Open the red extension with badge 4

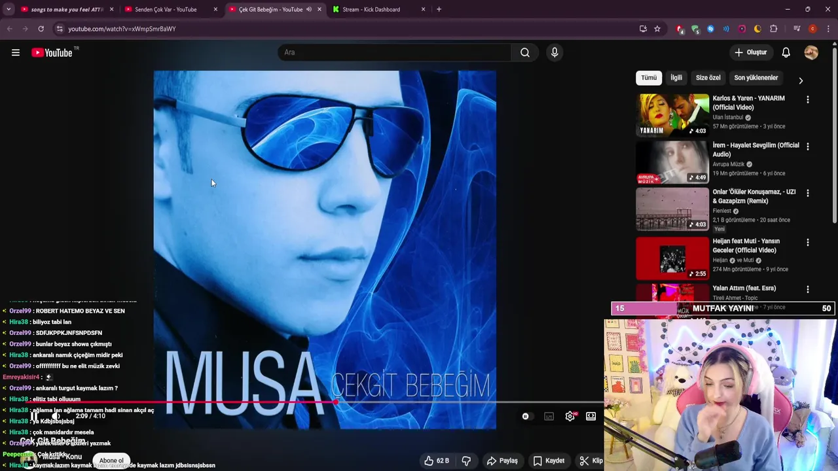point(680,29)
